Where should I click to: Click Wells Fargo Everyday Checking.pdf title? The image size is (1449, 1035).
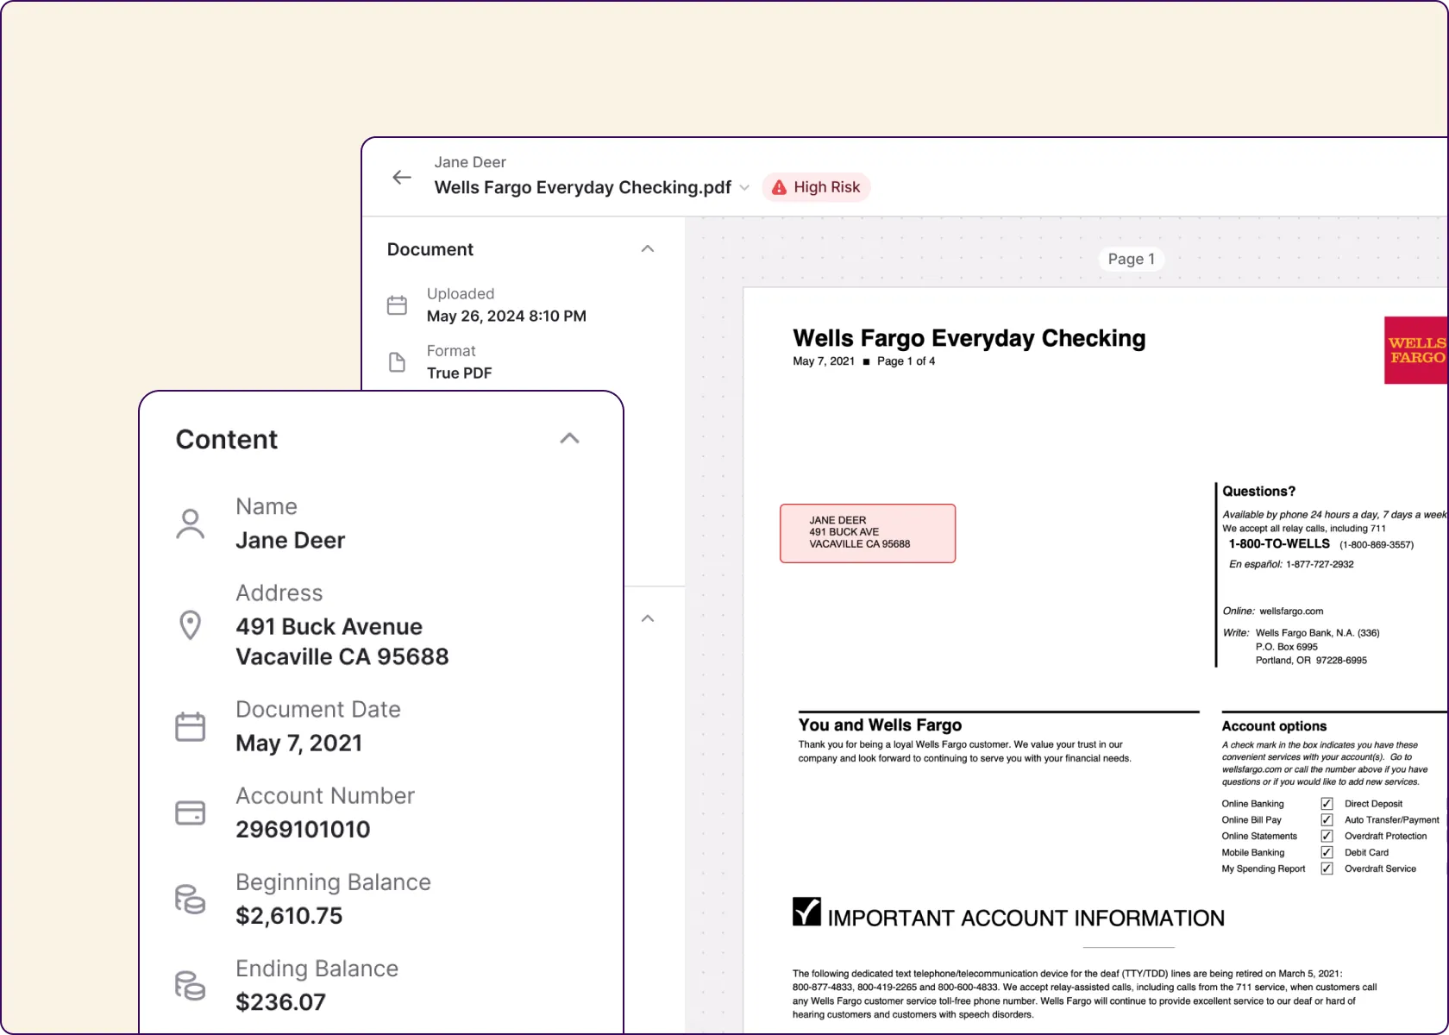(583, 187)
